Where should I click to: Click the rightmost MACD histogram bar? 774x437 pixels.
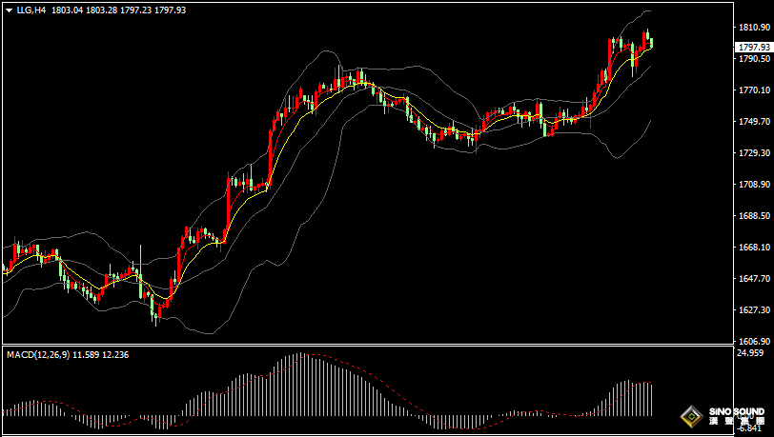click(652, 399)
